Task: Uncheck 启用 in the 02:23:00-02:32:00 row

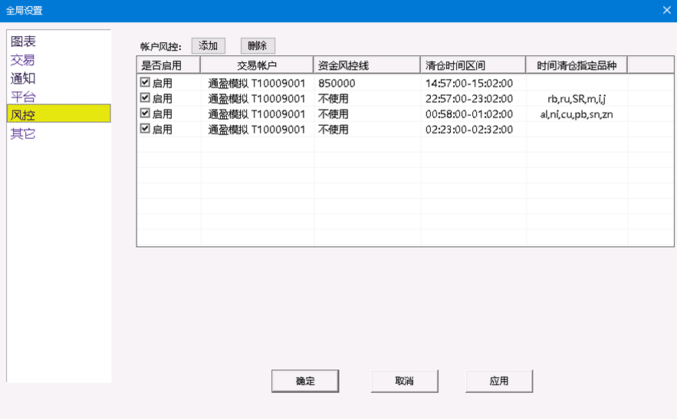Action: 145,129
